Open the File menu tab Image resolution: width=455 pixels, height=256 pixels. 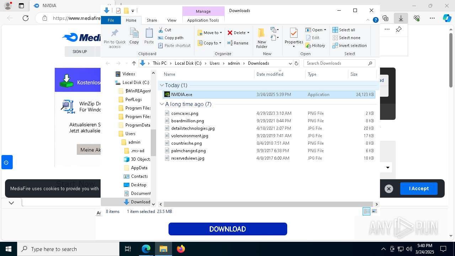[111, 20]
